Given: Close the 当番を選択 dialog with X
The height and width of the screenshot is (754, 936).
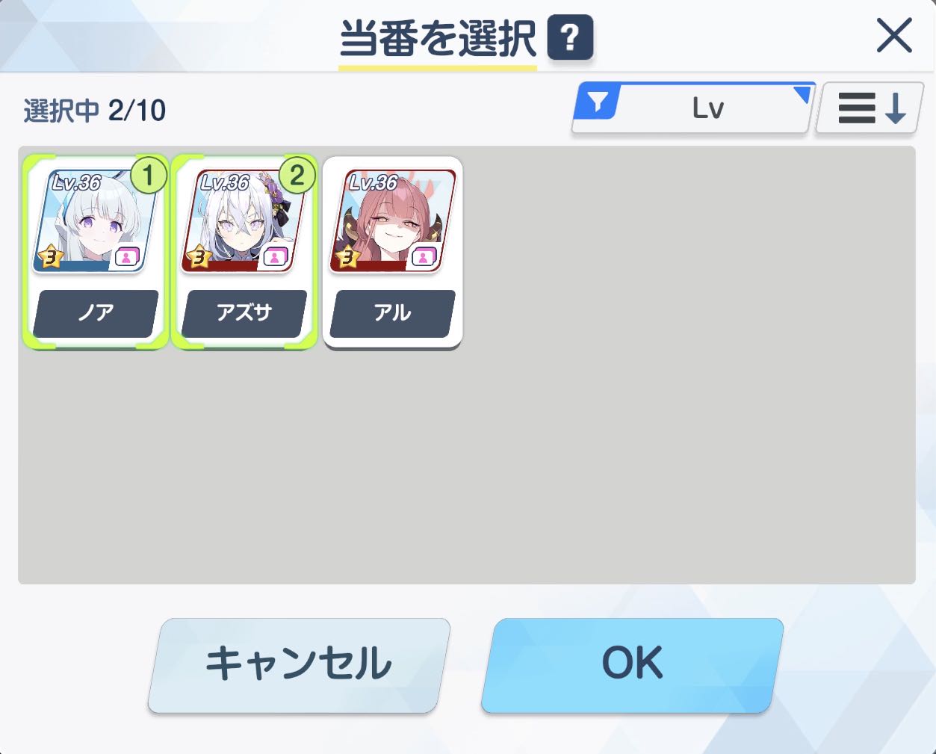Looking at the screenshot, I should click(x=894, y=35).
